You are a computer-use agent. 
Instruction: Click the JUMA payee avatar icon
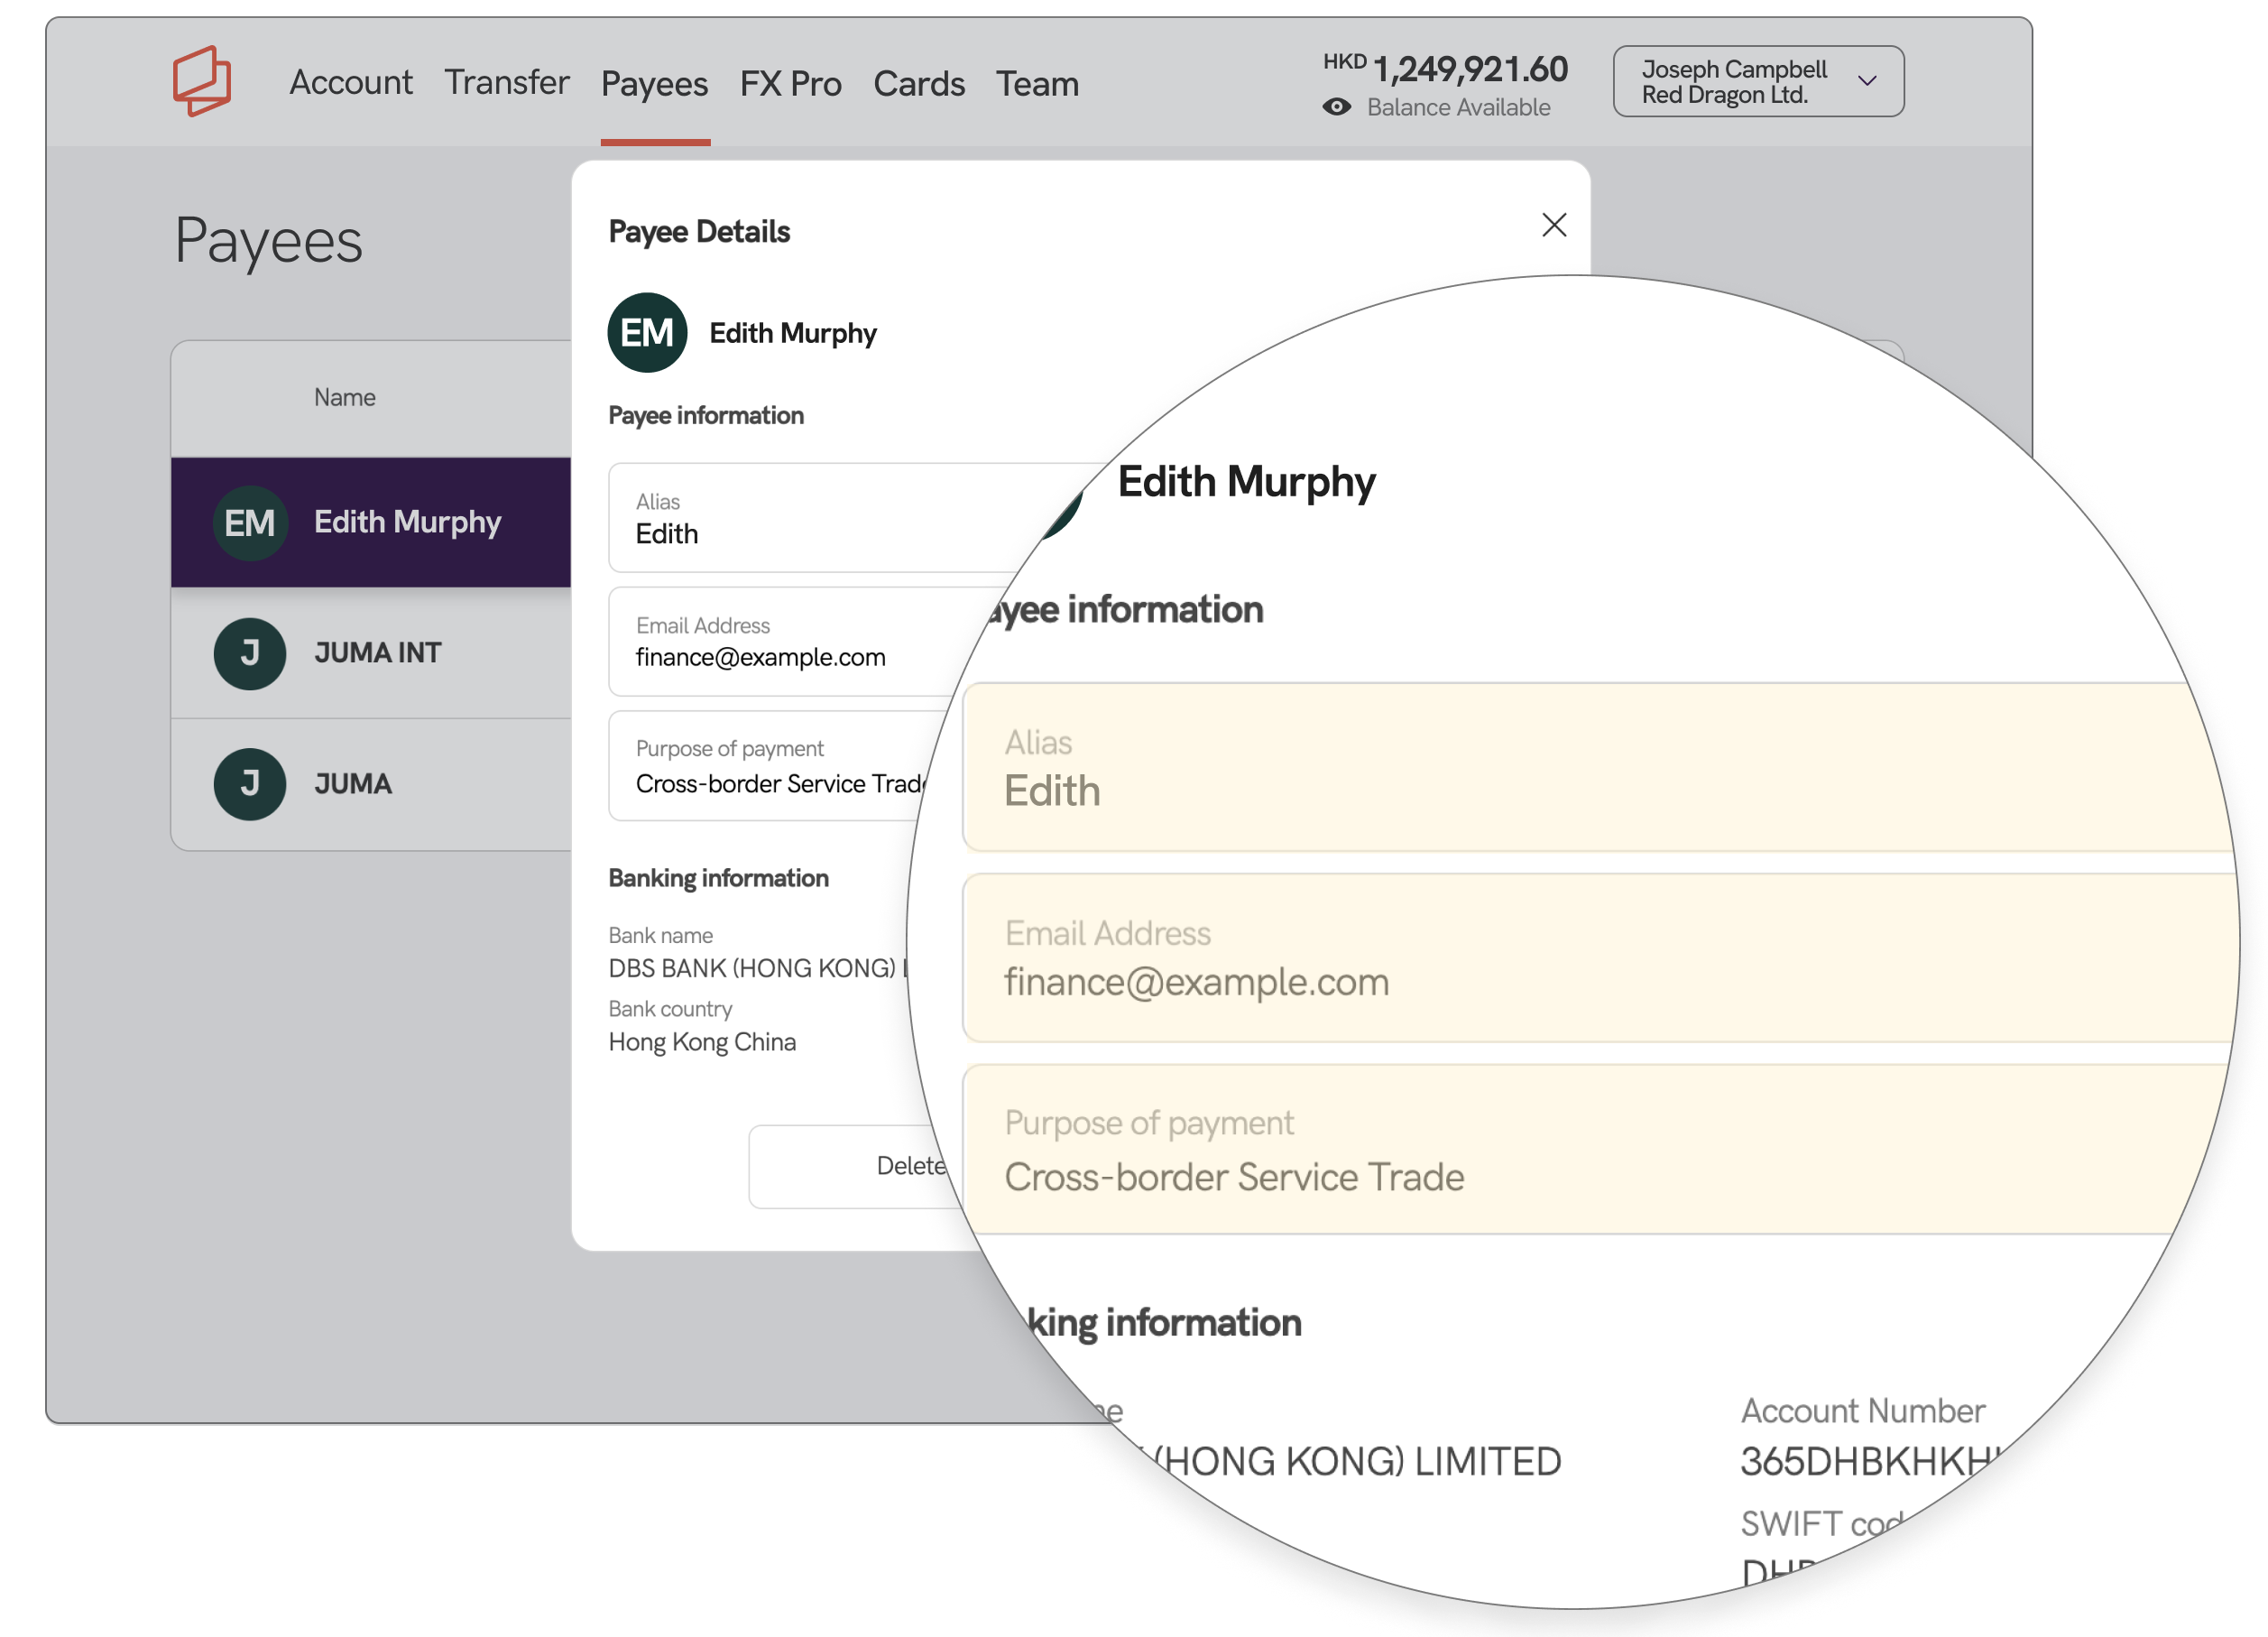(x=250, y=783)
